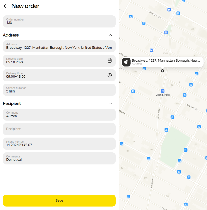Click the Address input field
The height and width of the screenshot is (210, 207).
click(x=59, y=46)
